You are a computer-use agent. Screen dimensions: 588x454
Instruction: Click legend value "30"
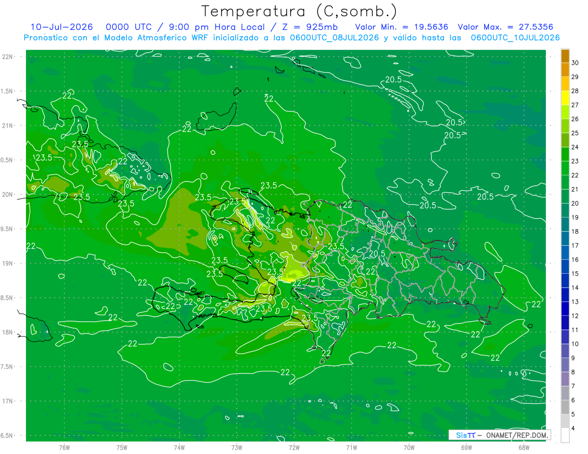(x=575, y=62)
